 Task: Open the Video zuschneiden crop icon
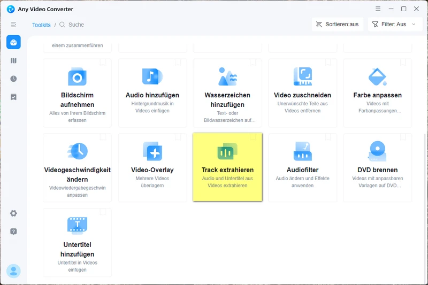click(x=302, y=76)
